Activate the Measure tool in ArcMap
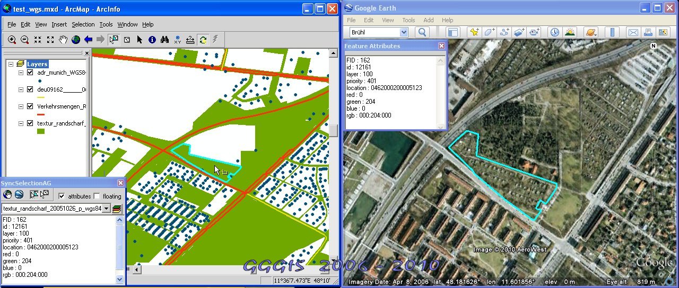Viewport: 679px width, 288px height. [x=190, y=40]
